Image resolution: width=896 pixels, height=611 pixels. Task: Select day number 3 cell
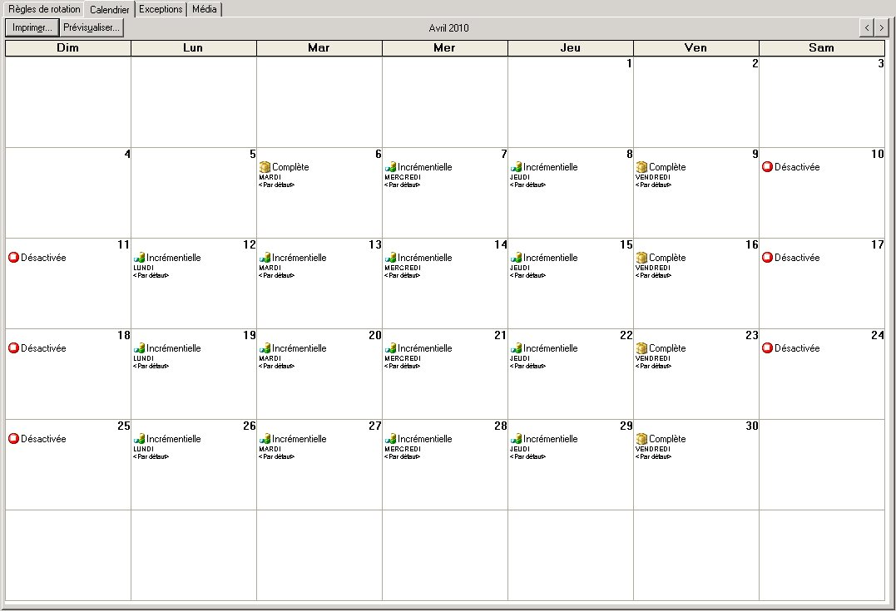822,102
